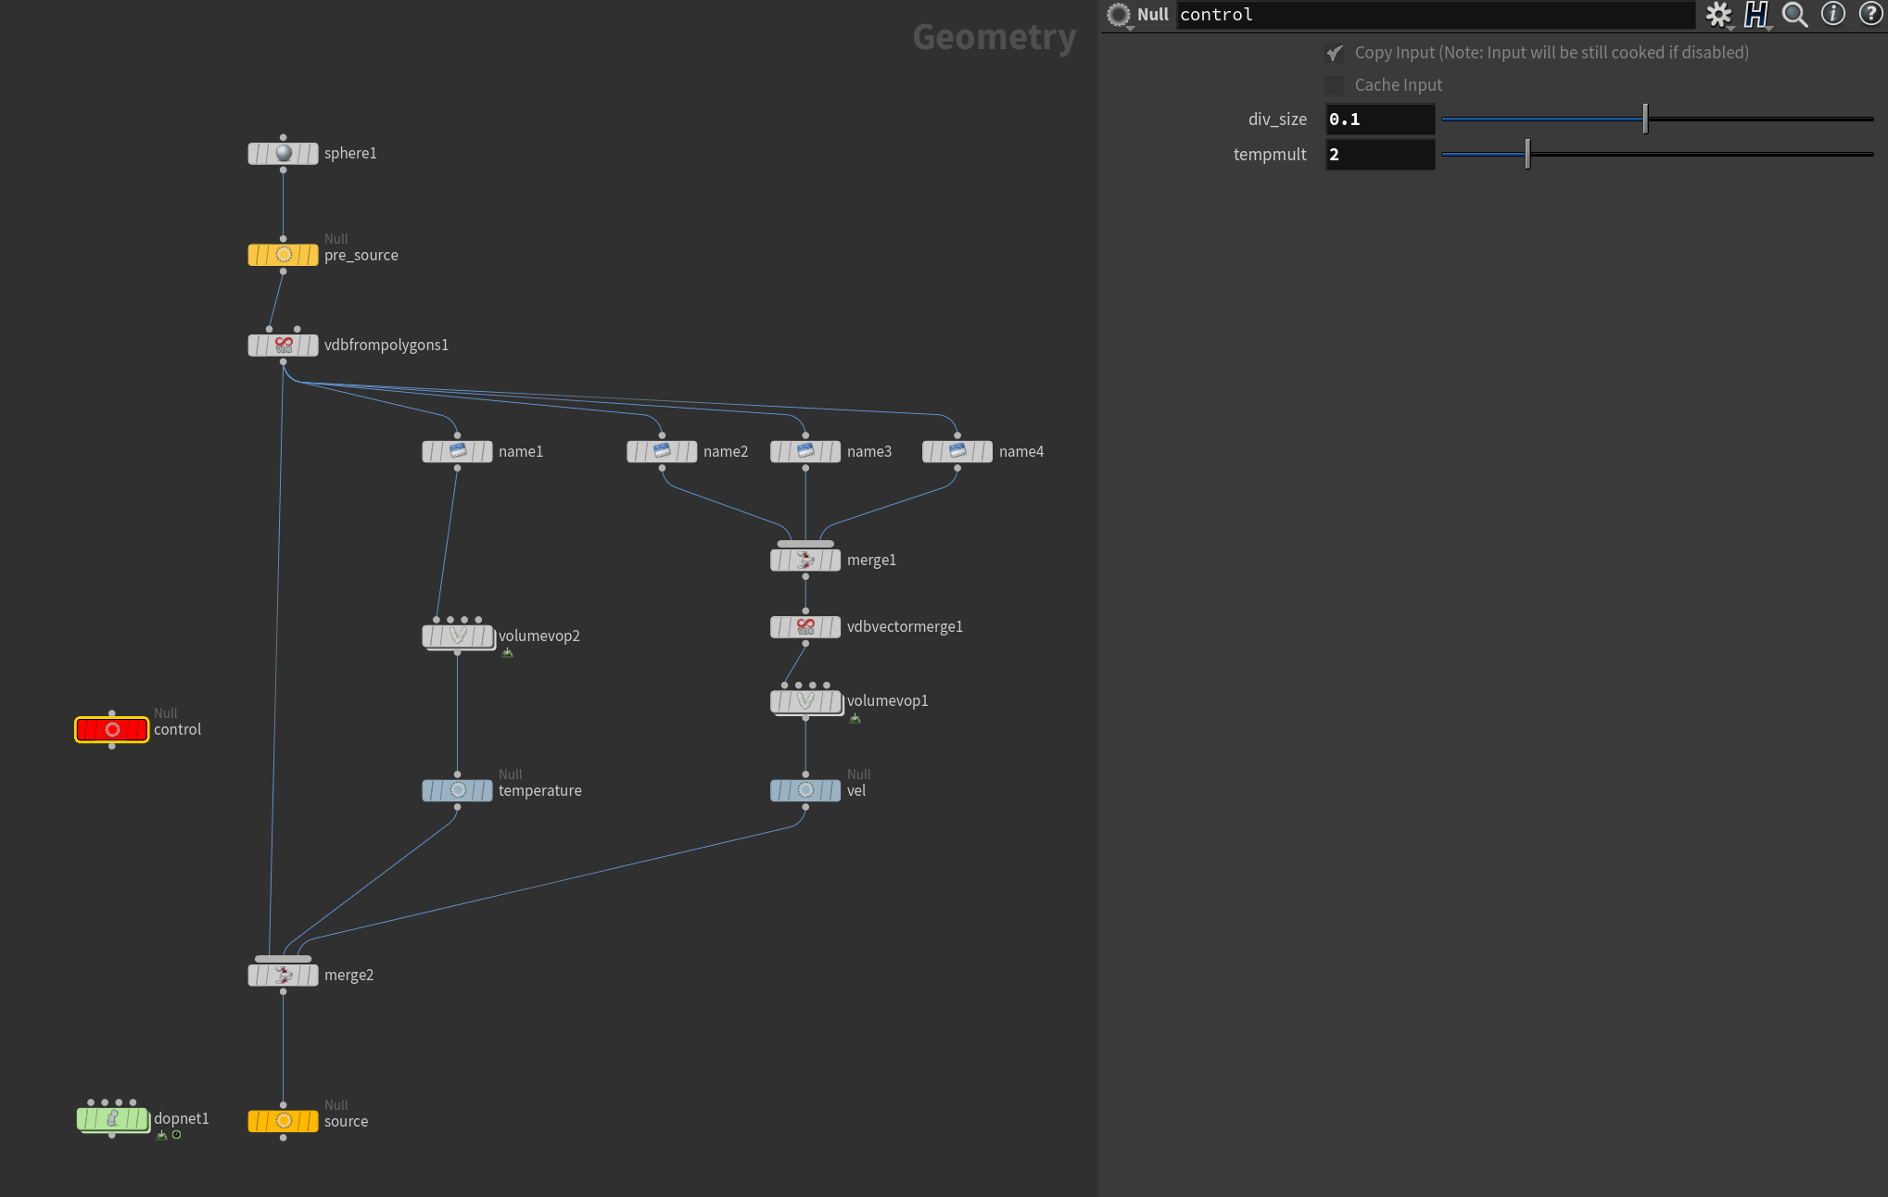Enable the Cache Input checkbox
Screen dimensions: 1888x1197
(x=1335, y=85)
